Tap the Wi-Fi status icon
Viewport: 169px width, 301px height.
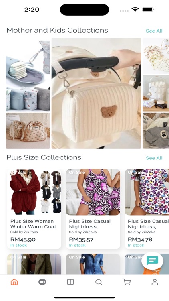135,9
